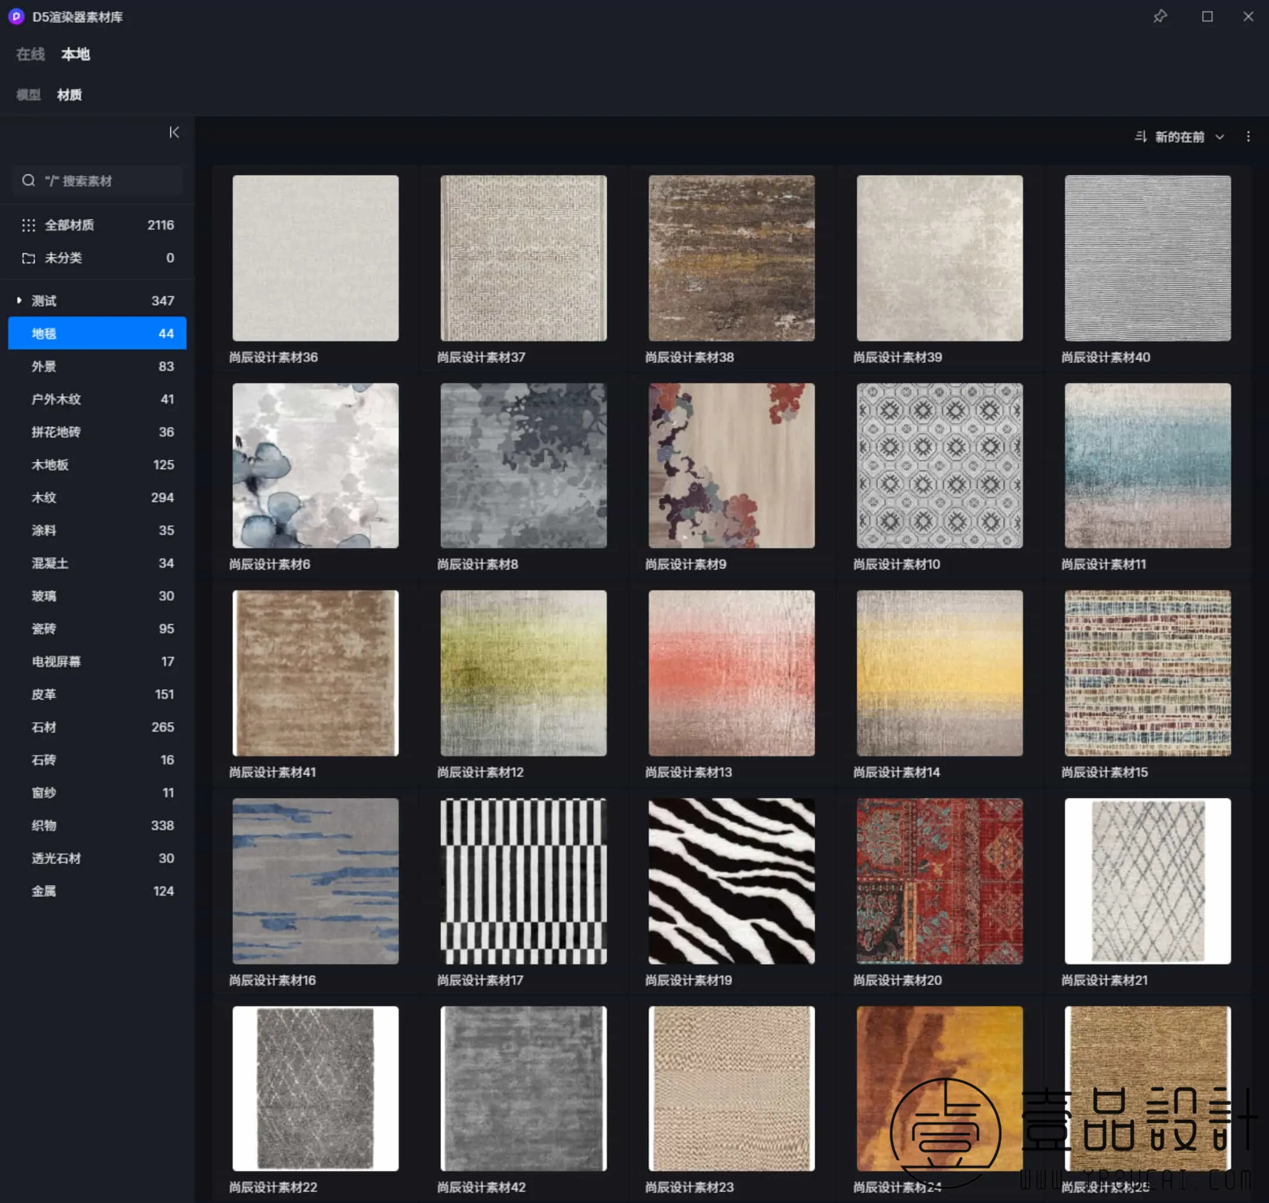Select the 金属 category
The image size is (1269, 1203).
[43, 891]
